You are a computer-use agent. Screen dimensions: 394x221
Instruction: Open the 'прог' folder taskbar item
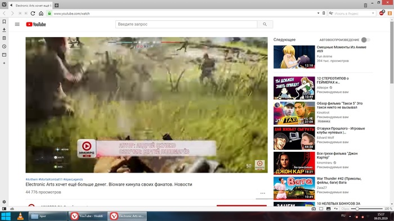coord(48,217)
